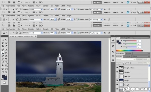Click Tervezés workspace button in topmost bar
Screen dimensions: 151x92
[x=107, y=3]
